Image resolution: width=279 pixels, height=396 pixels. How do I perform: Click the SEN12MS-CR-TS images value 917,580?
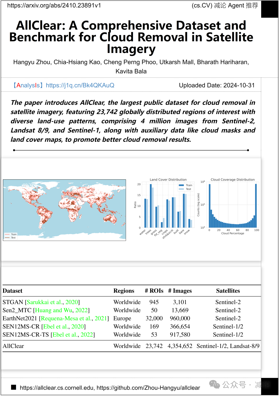pyautogui.click(x=180, y=335)
